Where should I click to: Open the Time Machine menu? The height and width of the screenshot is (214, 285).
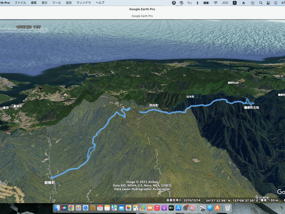click(x=252, y=3)
